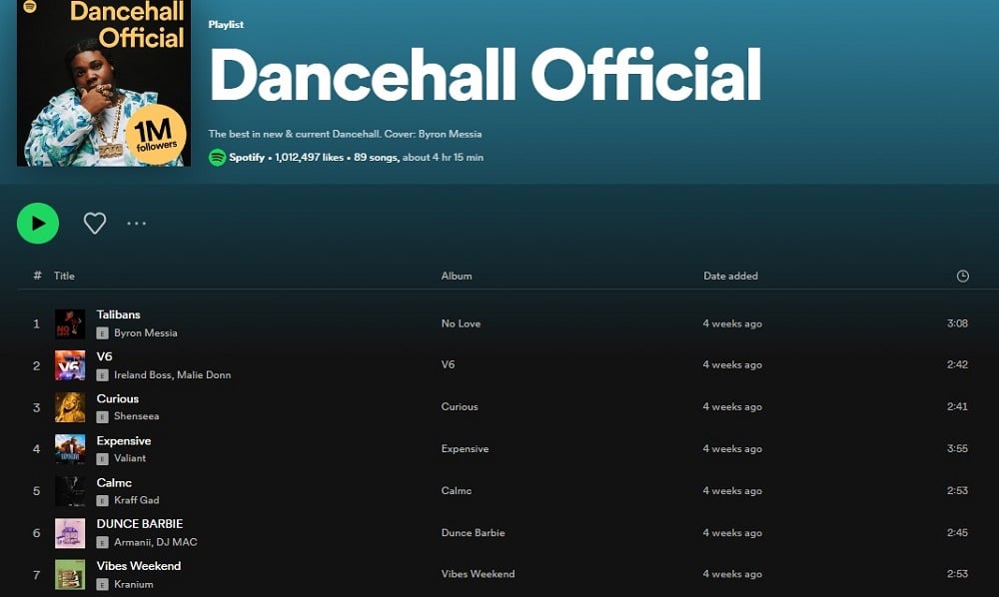999x597 pixels.
Task: Click the V6 track cover art
Action: [70, 365]
